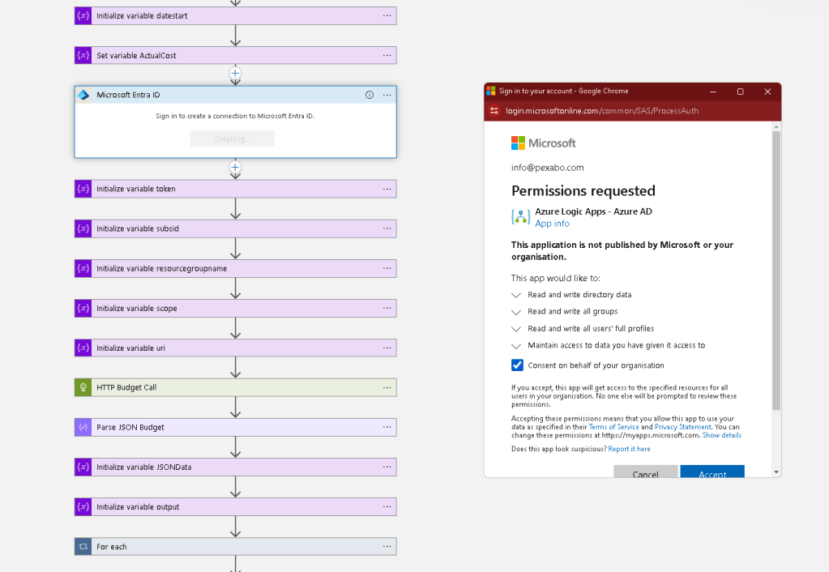The image size is (829, 572).
Task: Open ellipsis menu for Initialize variable subsid
Action: coord(387,229)
